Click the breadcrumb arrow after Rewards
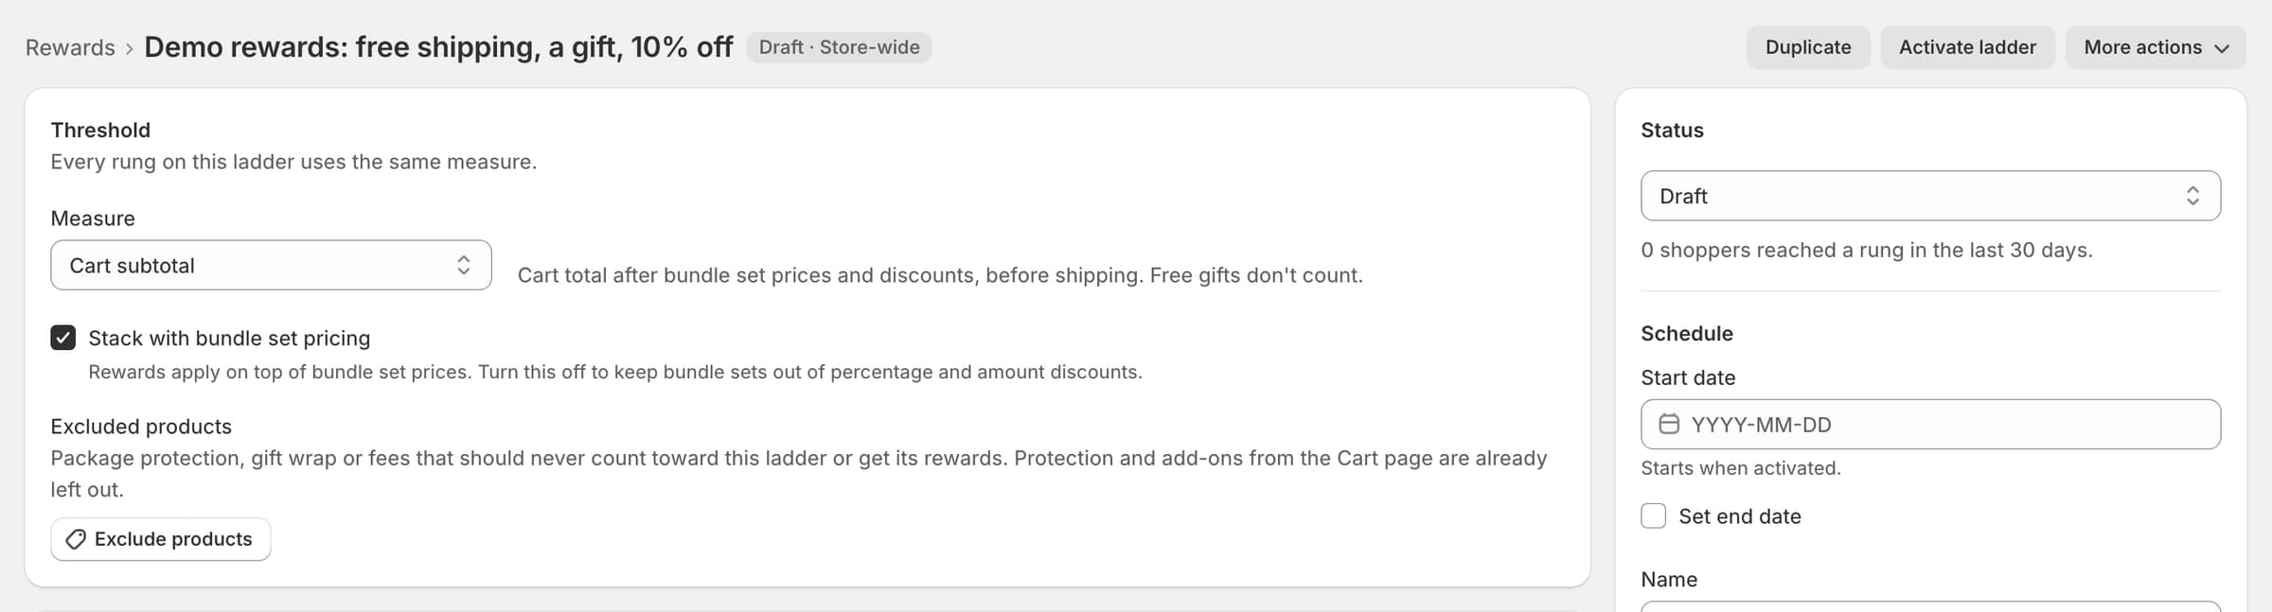The image size is (2272, 612). [x=130, y=48]
